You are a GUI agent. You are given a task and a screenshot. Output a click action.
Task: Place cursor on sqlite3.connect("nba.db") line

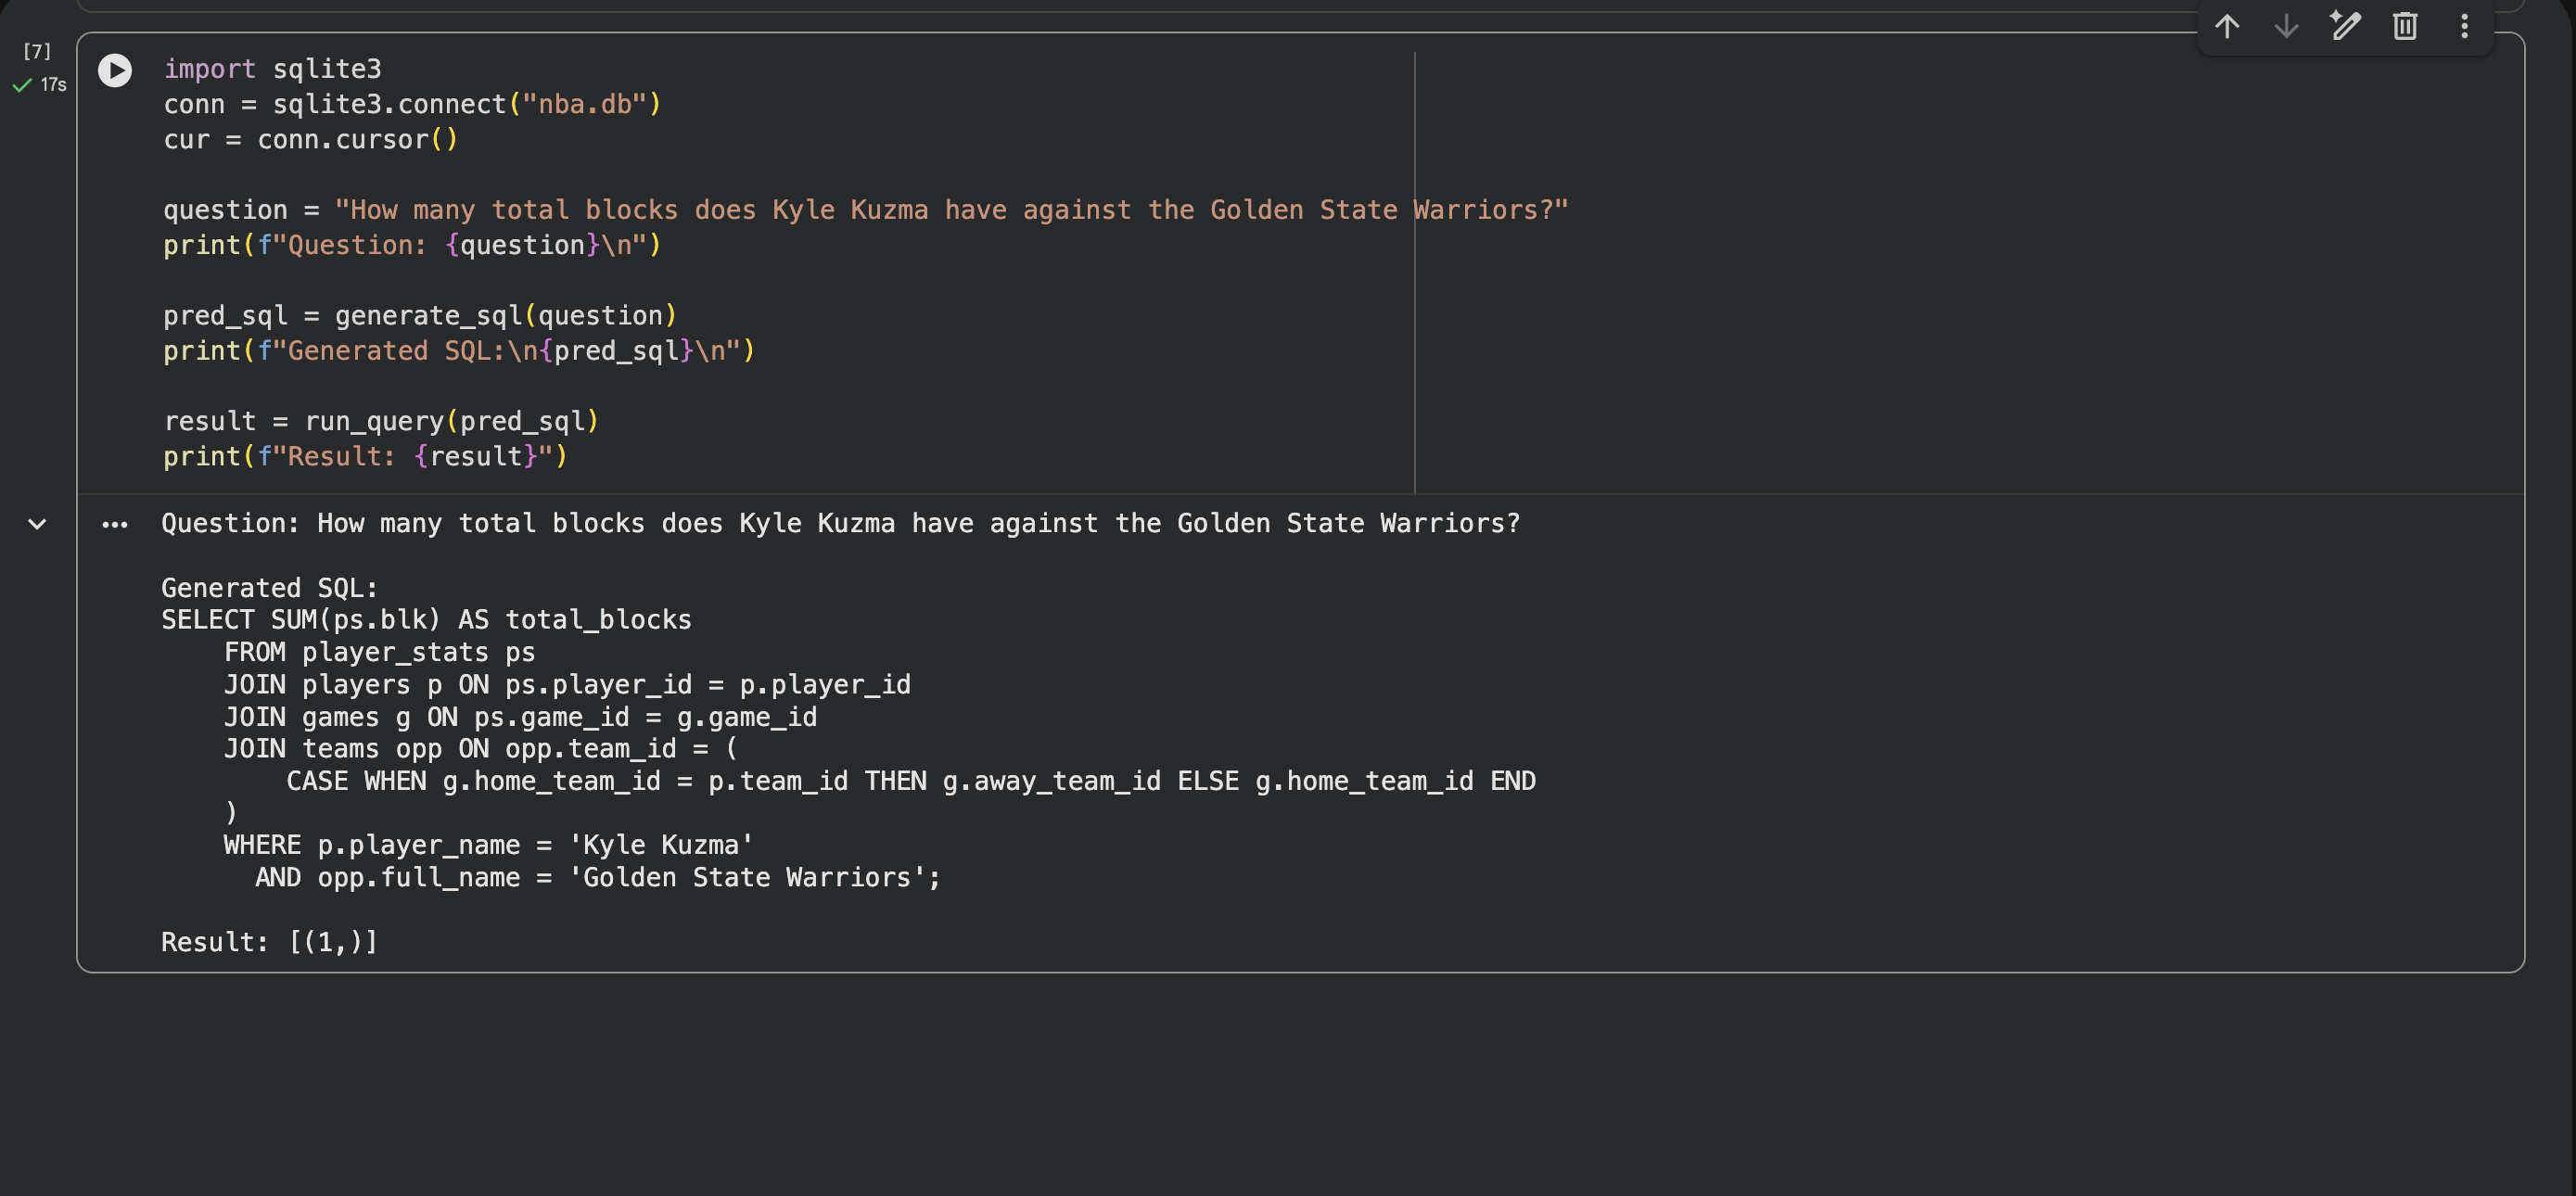point(412,104)
